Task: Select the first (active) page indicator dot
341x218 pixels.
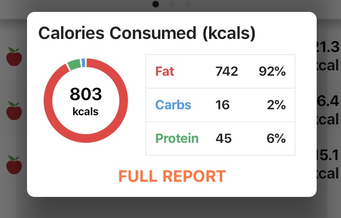Action: (x=156, y=4)
